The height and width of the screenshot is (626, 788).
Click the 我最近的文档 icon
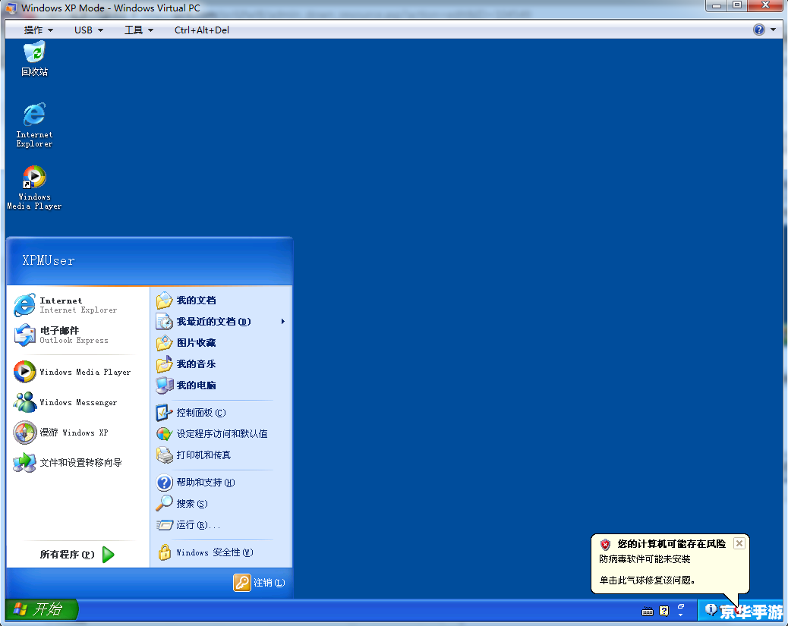[164, 322]
